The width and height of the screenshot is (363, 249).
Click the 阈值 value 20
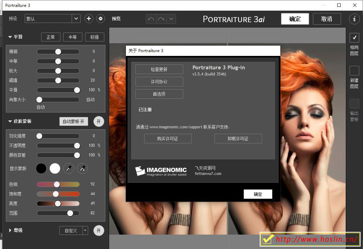pyautogui.click(x=93, y=80)
